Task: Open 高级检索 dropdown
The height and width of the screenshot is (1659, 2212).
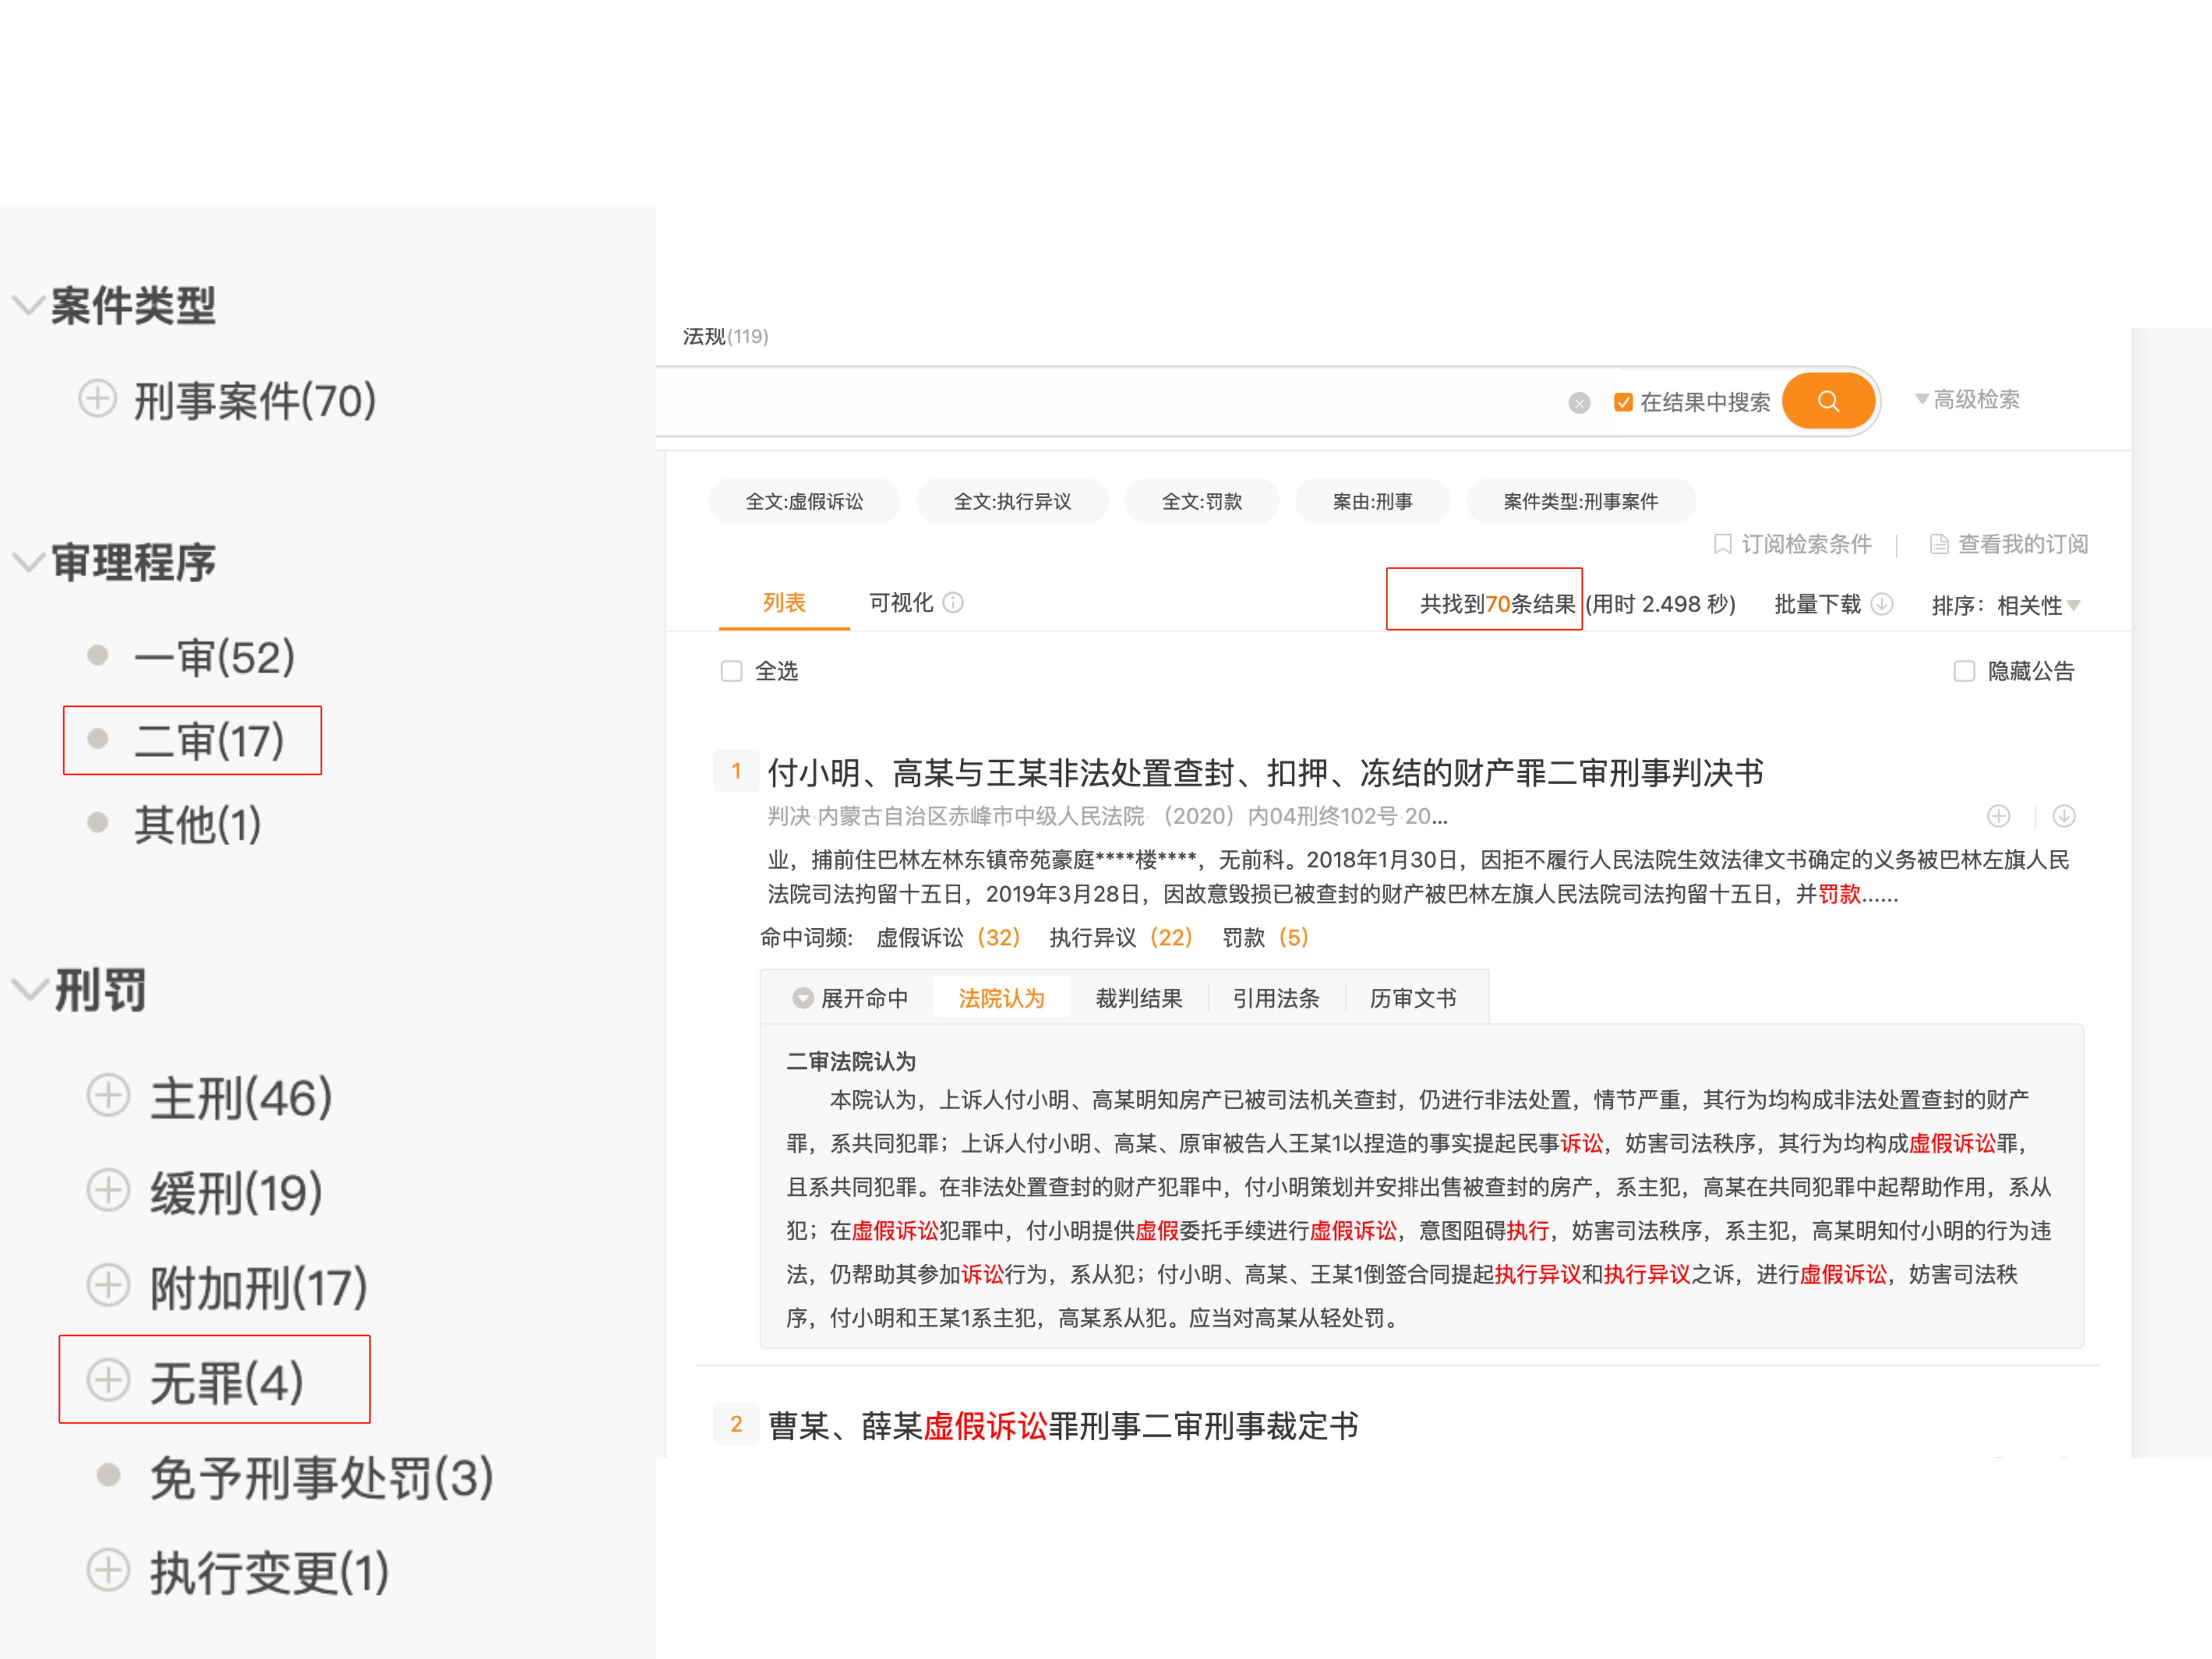Action: pyautogui.click(x=1967, y=400)
